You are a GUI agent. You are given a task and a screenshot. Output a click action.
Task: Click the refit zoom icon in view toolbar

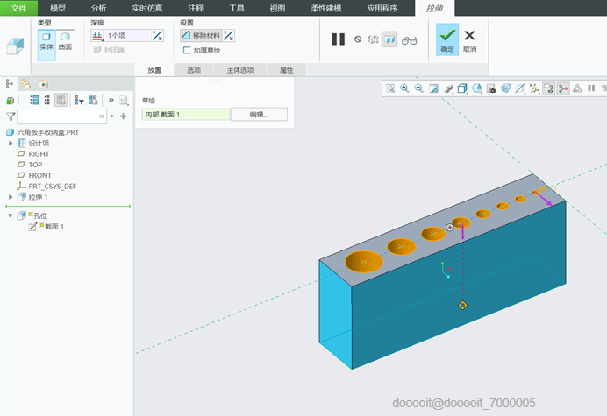point(389,88)
